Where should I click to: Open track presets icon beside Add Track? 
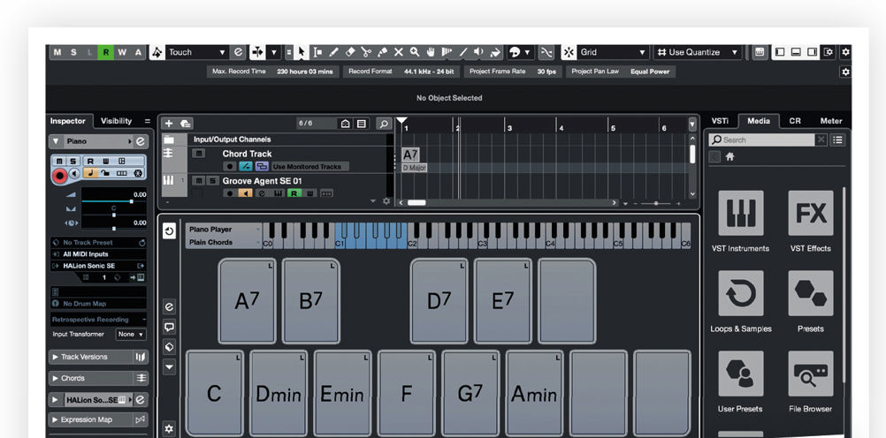pos(185,124)
